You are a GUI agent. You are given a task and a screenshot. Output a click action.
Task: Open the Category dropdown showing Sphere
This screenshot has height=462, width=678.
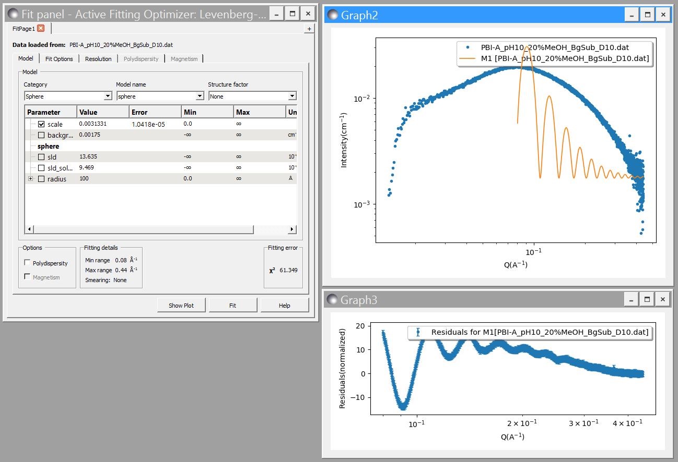(x=68, y=96)
